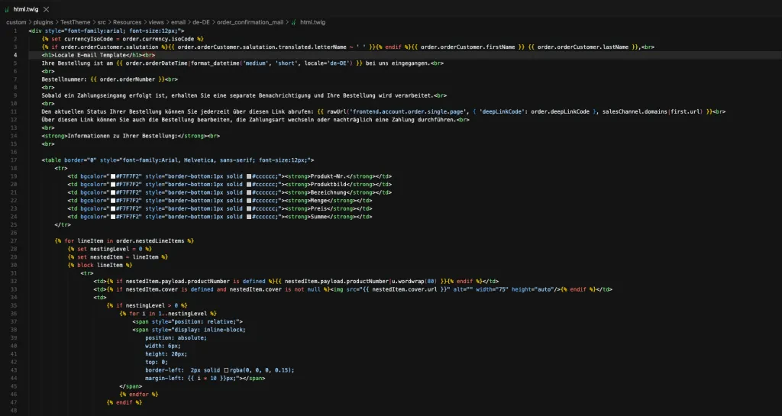Click the 'Bestellnummer:' text

click(64, 79)
